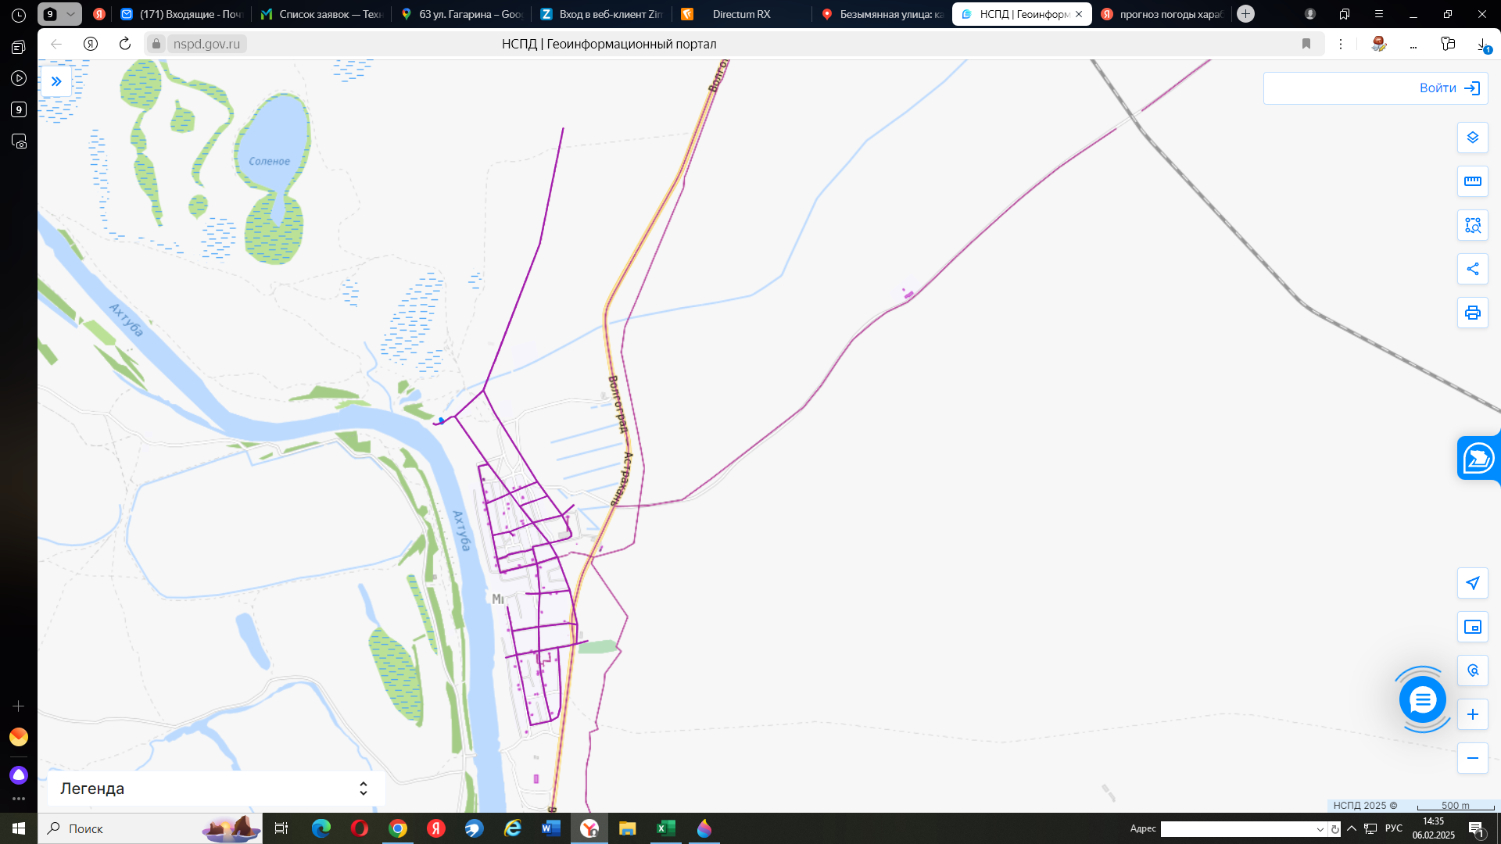Expand the left sidebar with double chevron
This screenshot has height=844, width=1501.
pyautogui.click(x=56, y=81)
